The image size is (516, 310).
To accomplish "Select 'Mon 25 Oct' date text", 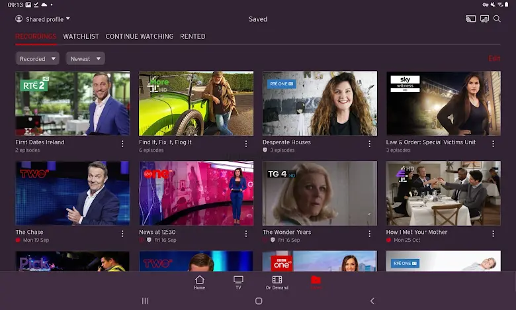I will tap(407, 240).
